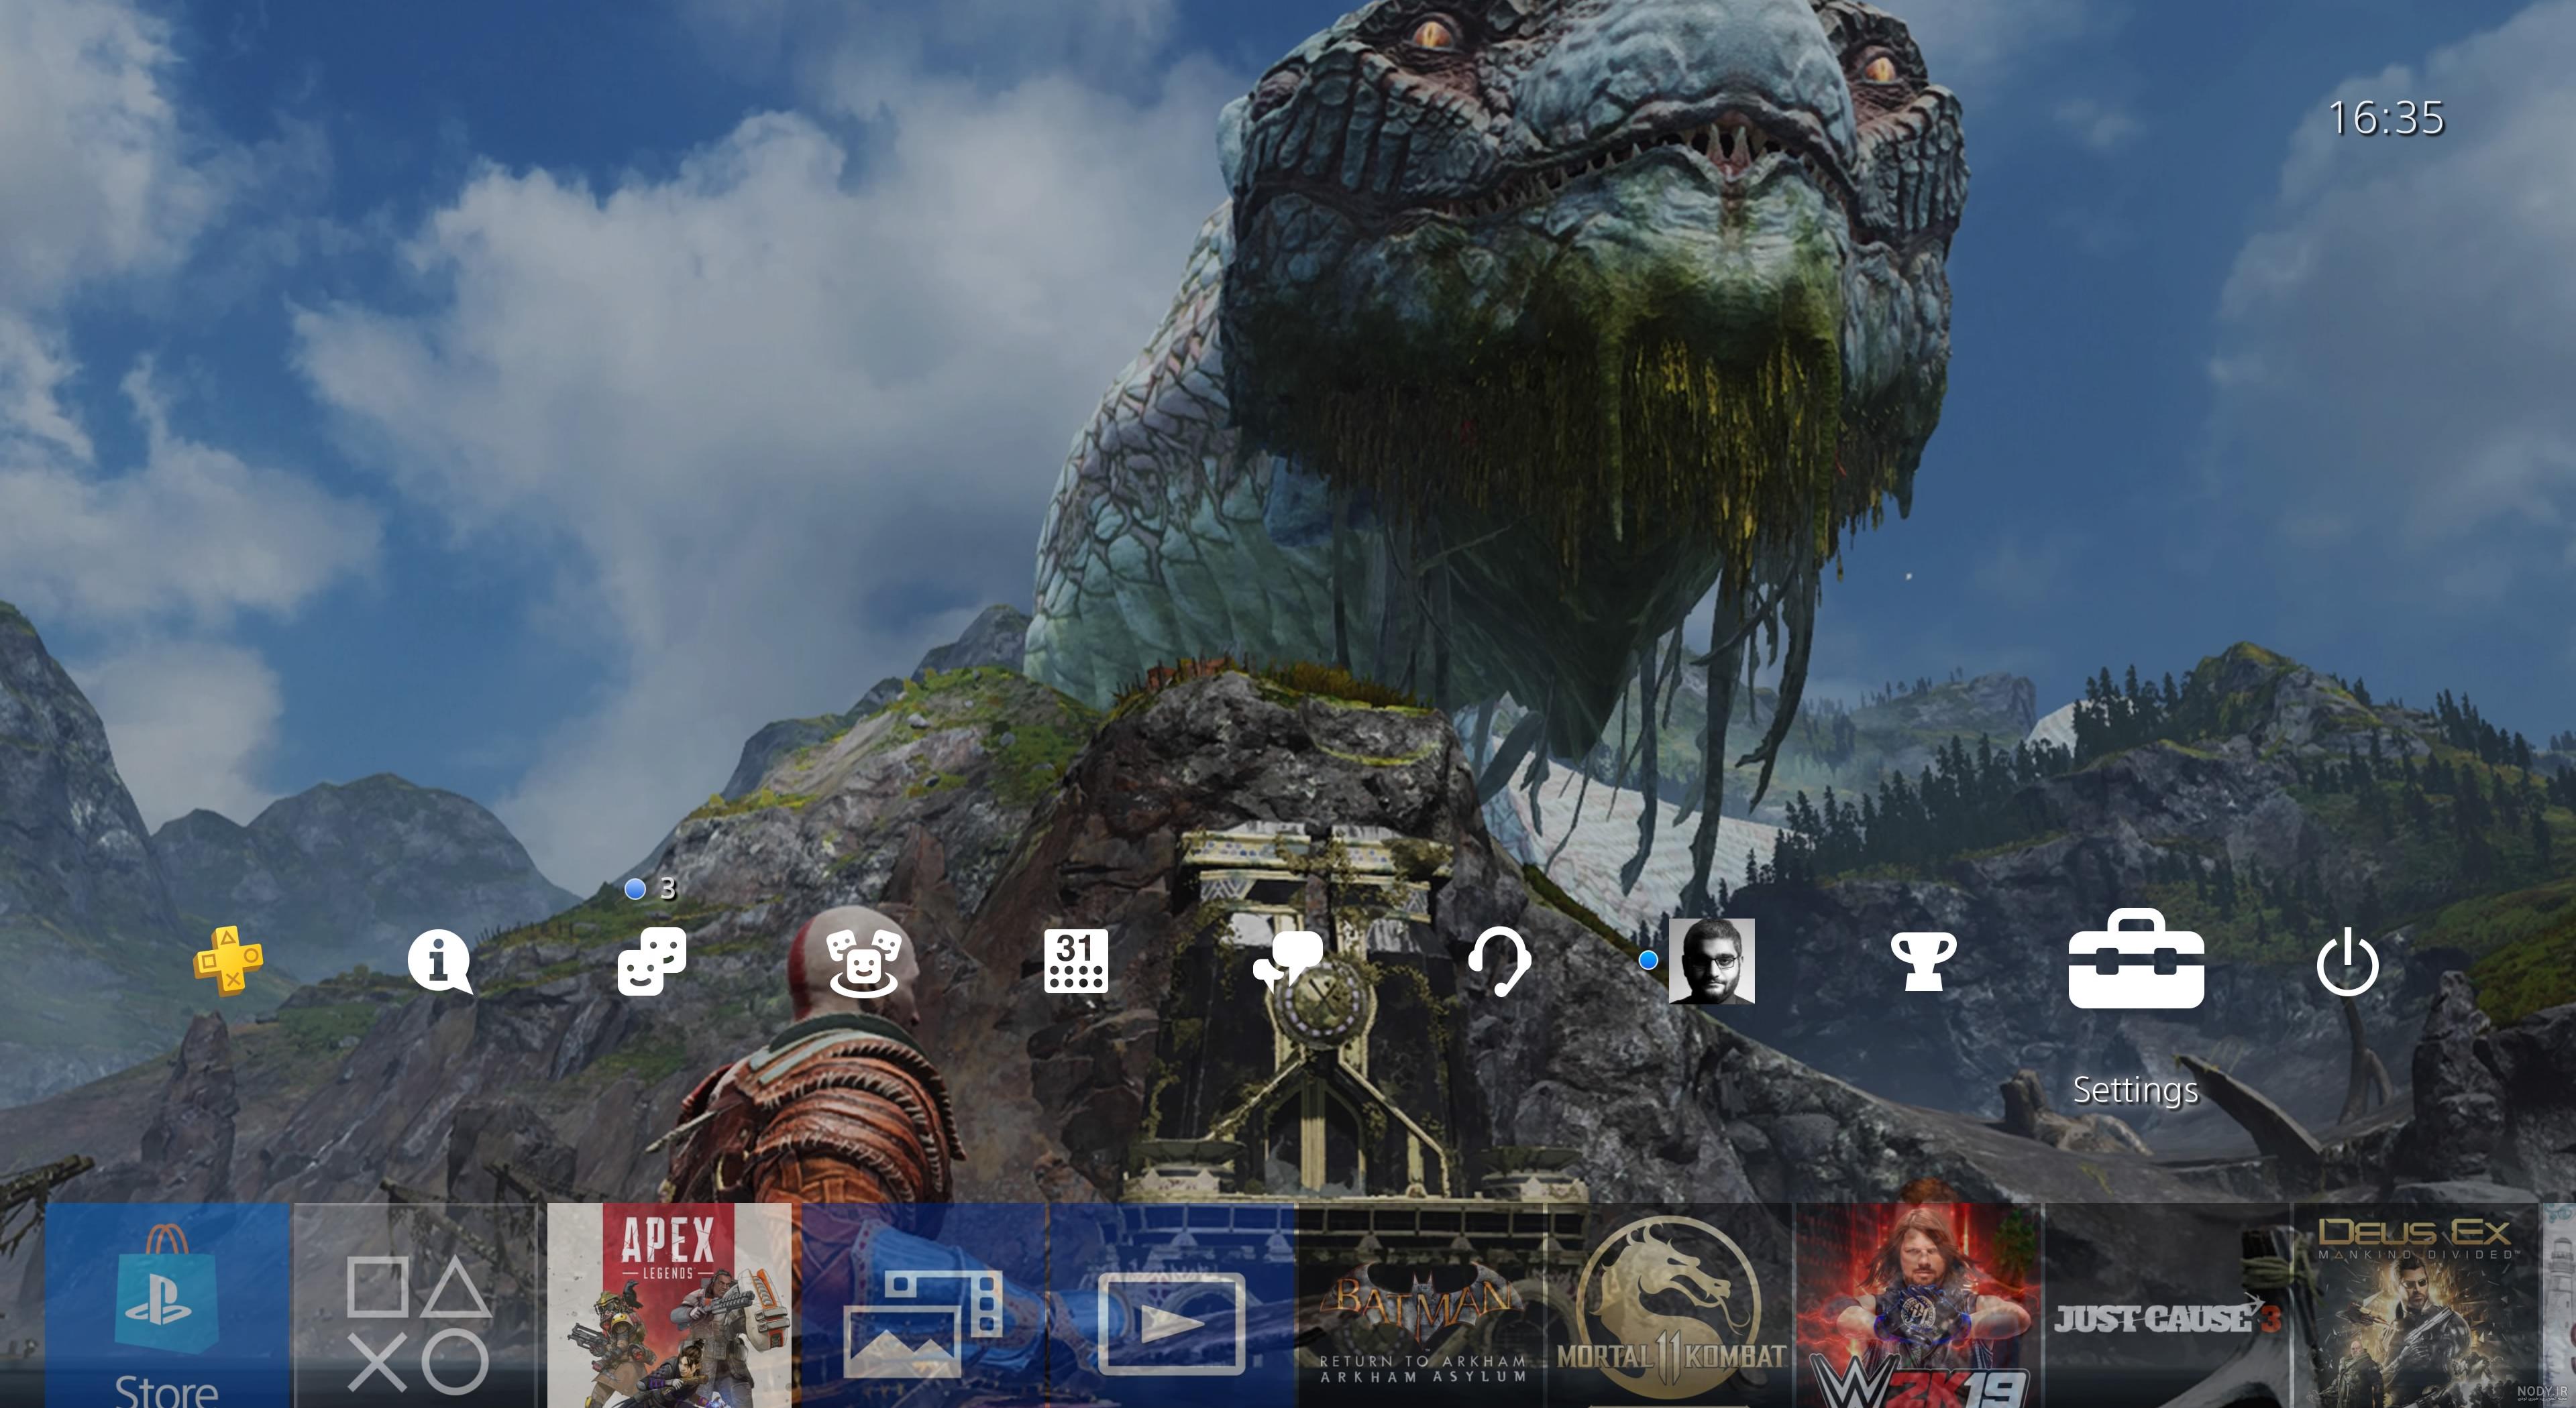
Task: Click the 16:35 clock display
Action: coord(2386,118)
